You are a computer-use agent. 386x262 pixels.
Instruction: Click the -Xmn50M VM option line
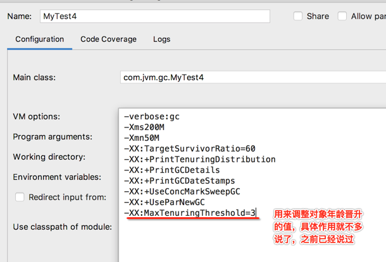142,138
